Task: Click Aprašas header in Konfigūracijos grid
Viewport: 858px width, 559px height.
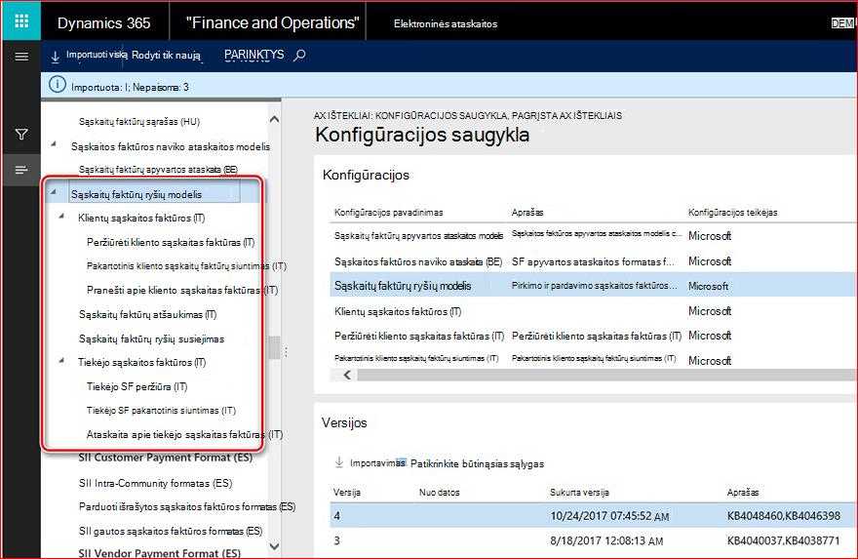Action: (x=527, y=213)
